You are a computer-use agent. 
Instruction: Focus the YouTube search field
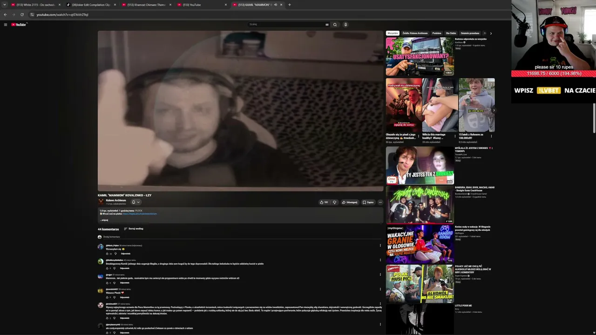tap(286, 25)
